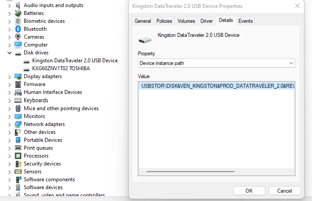This screenshot has height=201, width=312.
Task: Select the Software devices label
Action: [x=43, y=187]
